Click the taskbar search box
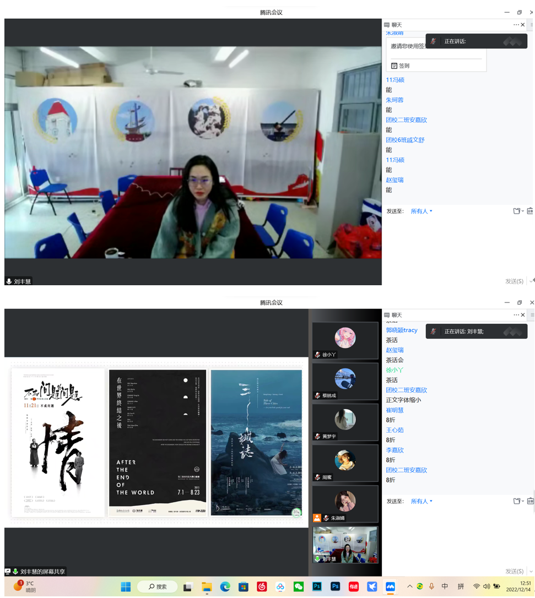This screenshot has width=535, height=598. click(x=158, y=587)
